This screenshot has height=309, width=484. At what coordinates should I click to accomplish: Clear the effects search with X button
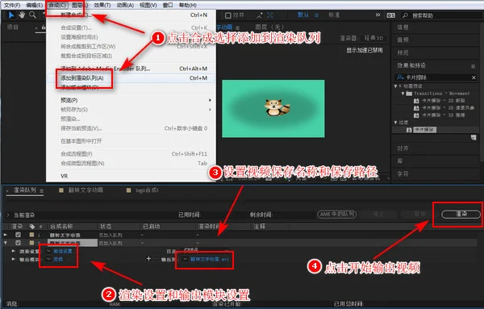[x=474, y=77]
